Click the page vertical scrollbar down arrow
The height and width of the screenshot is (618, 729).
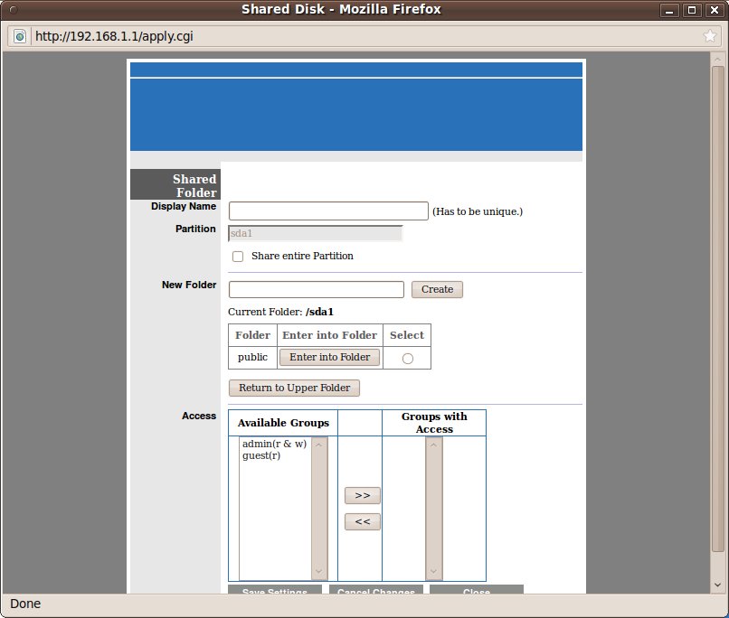click(x=718, y=586)
